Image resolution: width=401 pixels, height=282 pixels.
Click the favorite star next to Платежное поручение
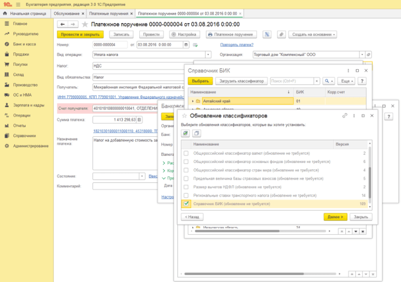click(x=85, y=24)
